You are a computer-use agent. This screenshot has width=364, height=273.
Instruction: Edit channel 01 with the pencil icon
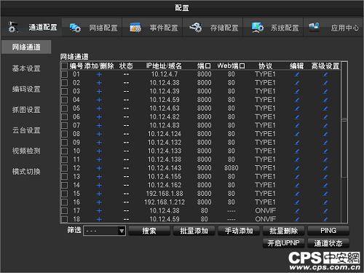(296, 74)
